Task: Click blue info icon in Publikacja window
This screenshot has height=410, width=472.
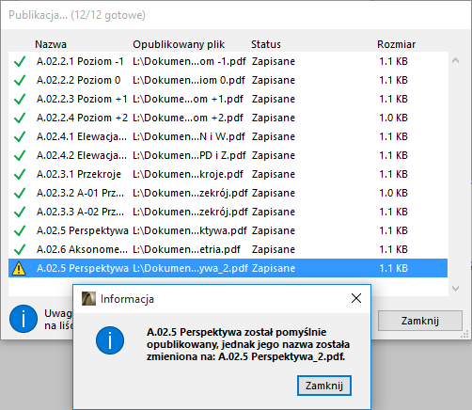Action: tap(24, 319)
